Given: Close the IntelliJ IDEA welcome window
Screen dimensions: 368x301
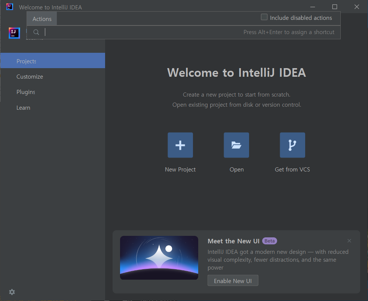Looking at the screenshot, I should click(357, 7).
